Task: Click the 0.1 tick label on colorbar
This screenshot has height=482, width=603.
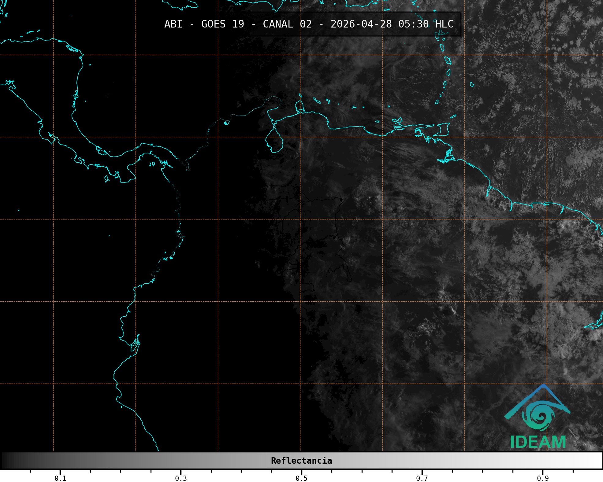Action: (x=60, y=478)
